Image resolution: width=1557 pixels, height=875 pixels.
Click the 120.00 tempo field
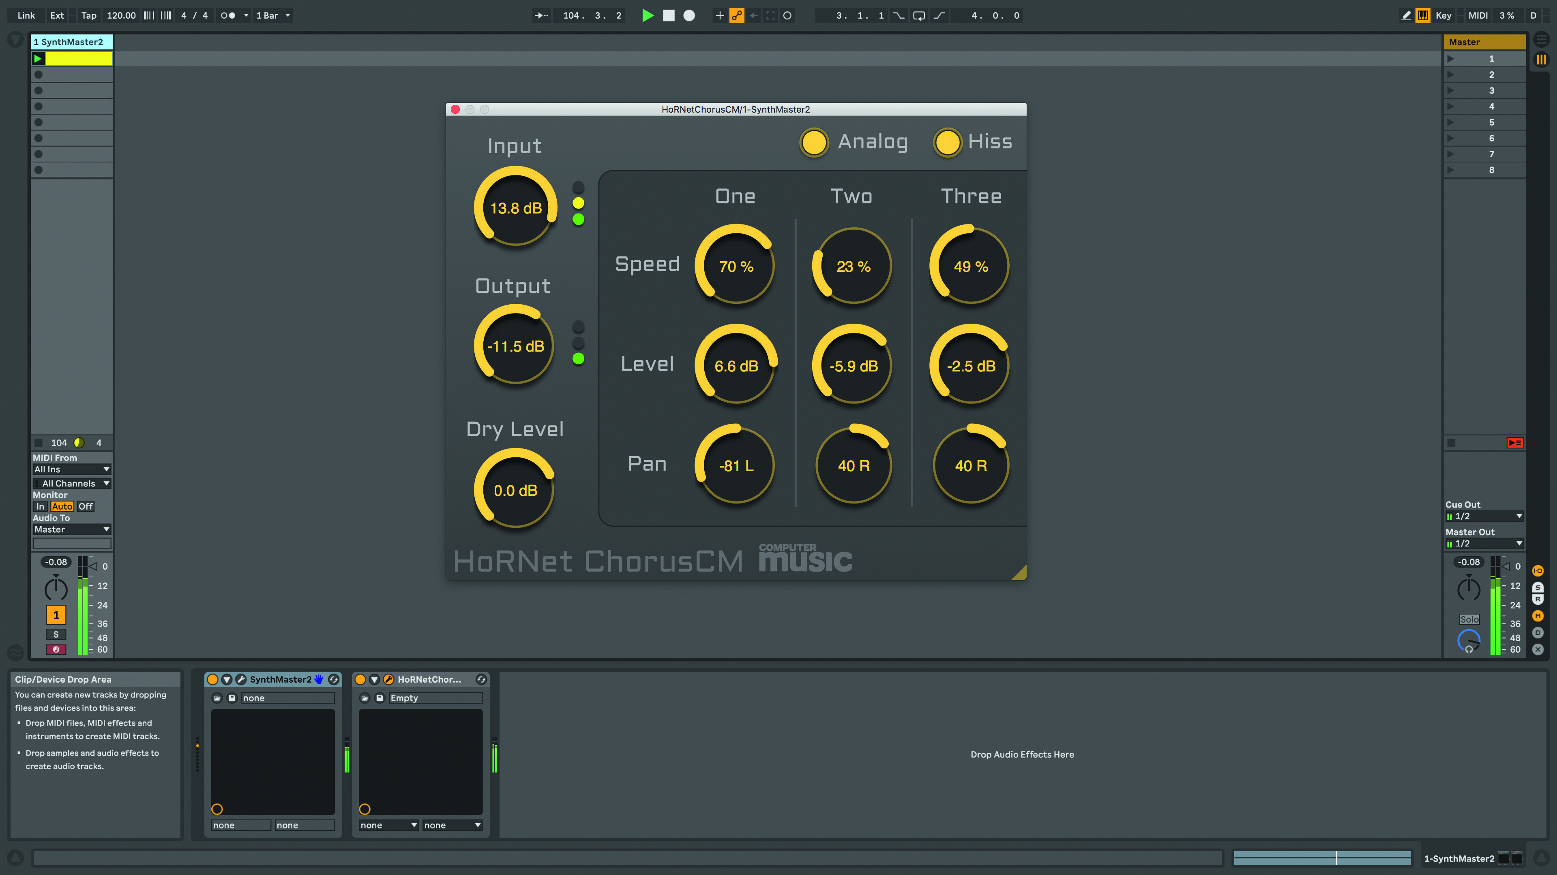pyautogui.click(x=121, y=16)
